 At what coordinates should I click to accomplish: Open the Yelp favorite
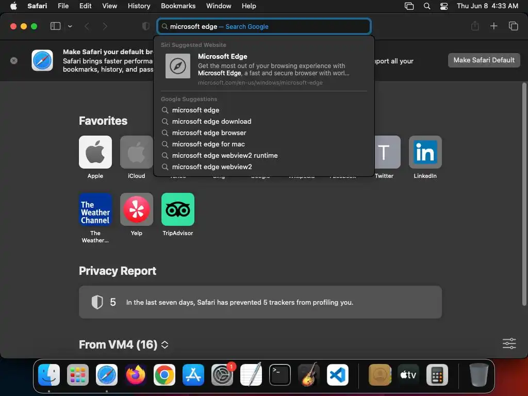[136, 209]
